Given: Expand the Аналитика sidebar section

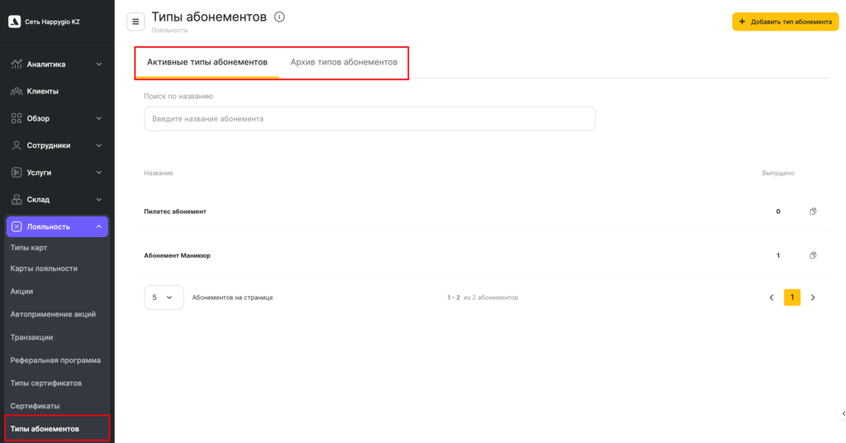Looking at the screenshot, I should (x=99, y=64).
